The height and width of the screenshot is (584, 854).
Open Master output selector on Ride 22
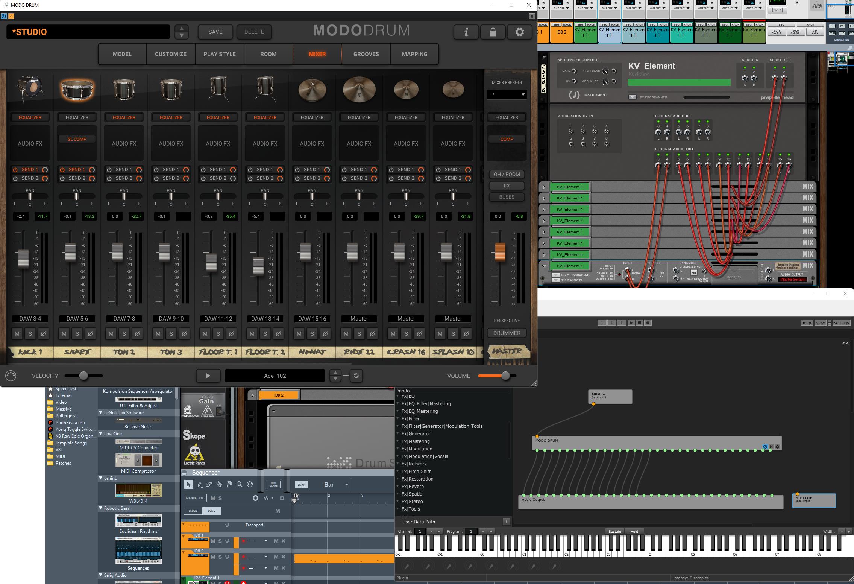tap(359, 319)
